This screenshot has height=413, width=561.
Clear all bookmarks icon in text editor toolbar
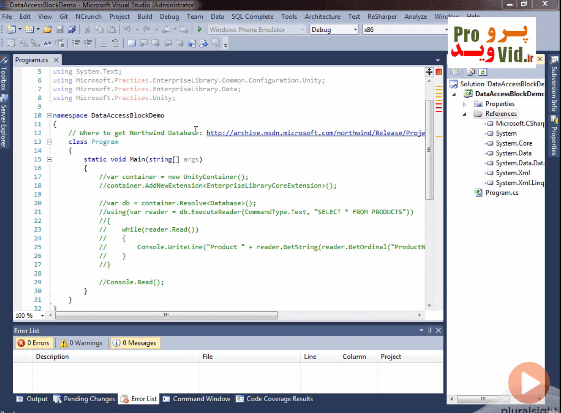pyautogui.click(x=215, y=43)
